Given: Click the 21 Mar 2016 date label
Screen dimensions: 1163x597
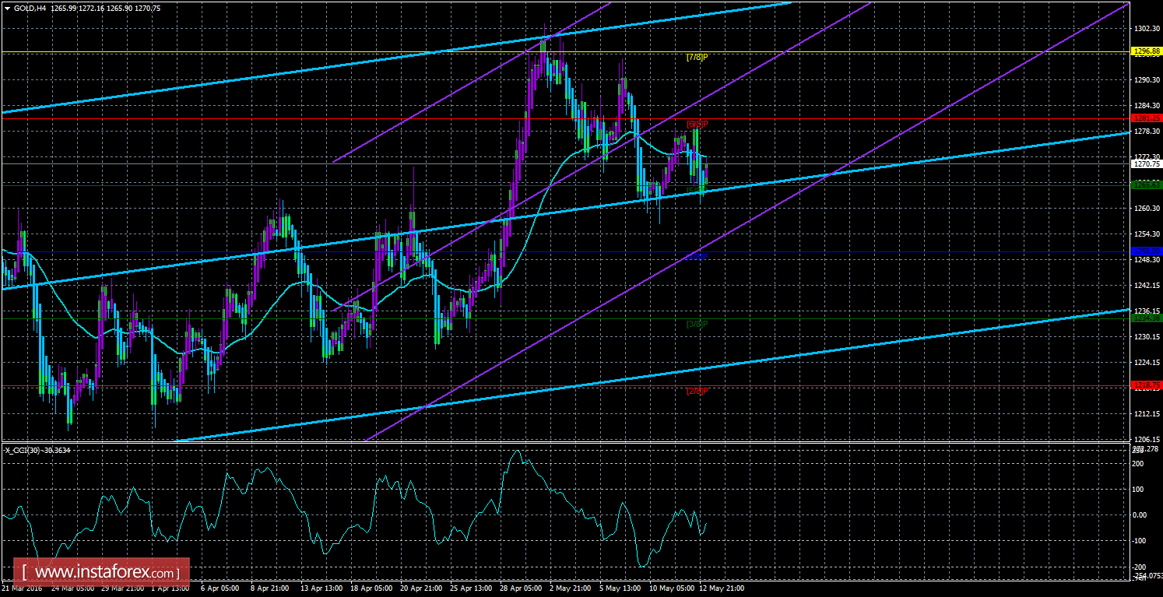Looking at the screenshot, I should point(23,588).
